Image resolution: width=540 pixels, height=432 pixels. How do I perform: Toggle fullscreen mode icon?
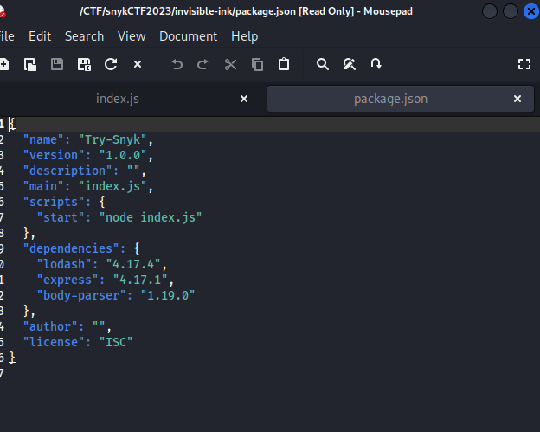tap(524, 64)
